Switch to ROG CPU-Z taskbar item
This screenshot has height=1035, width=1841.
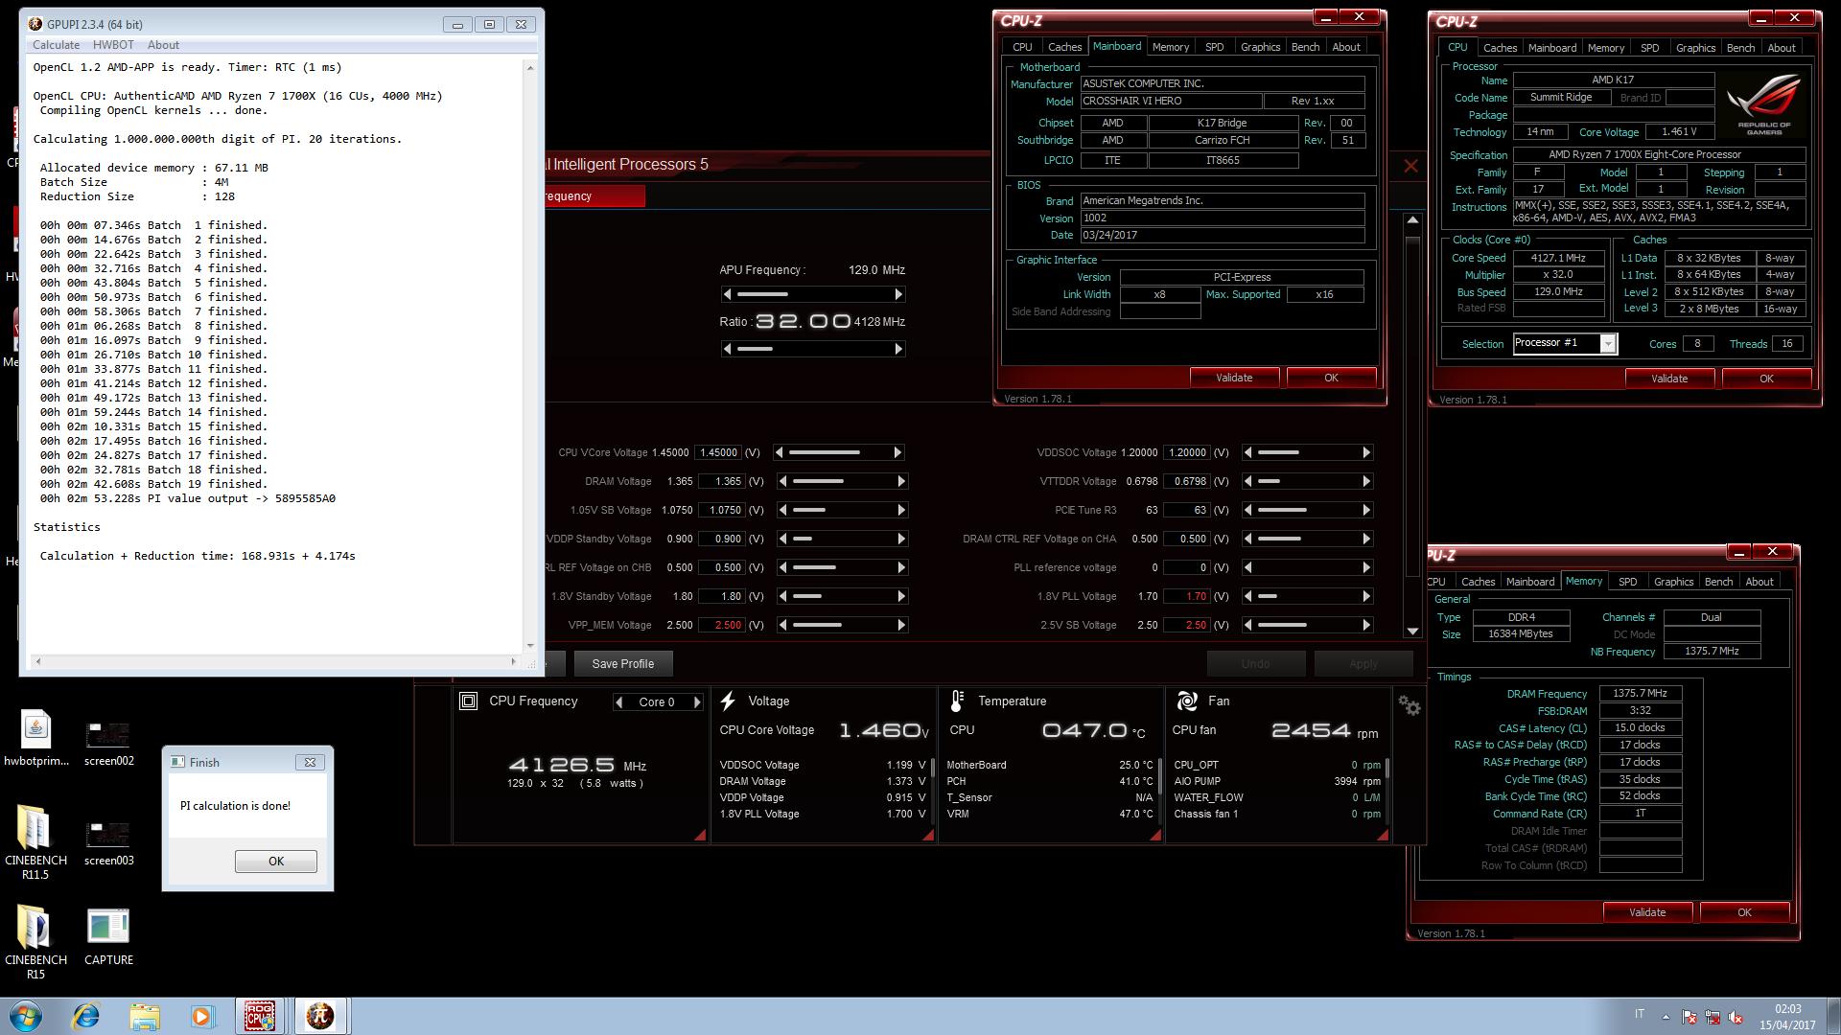coord(260,1016)
